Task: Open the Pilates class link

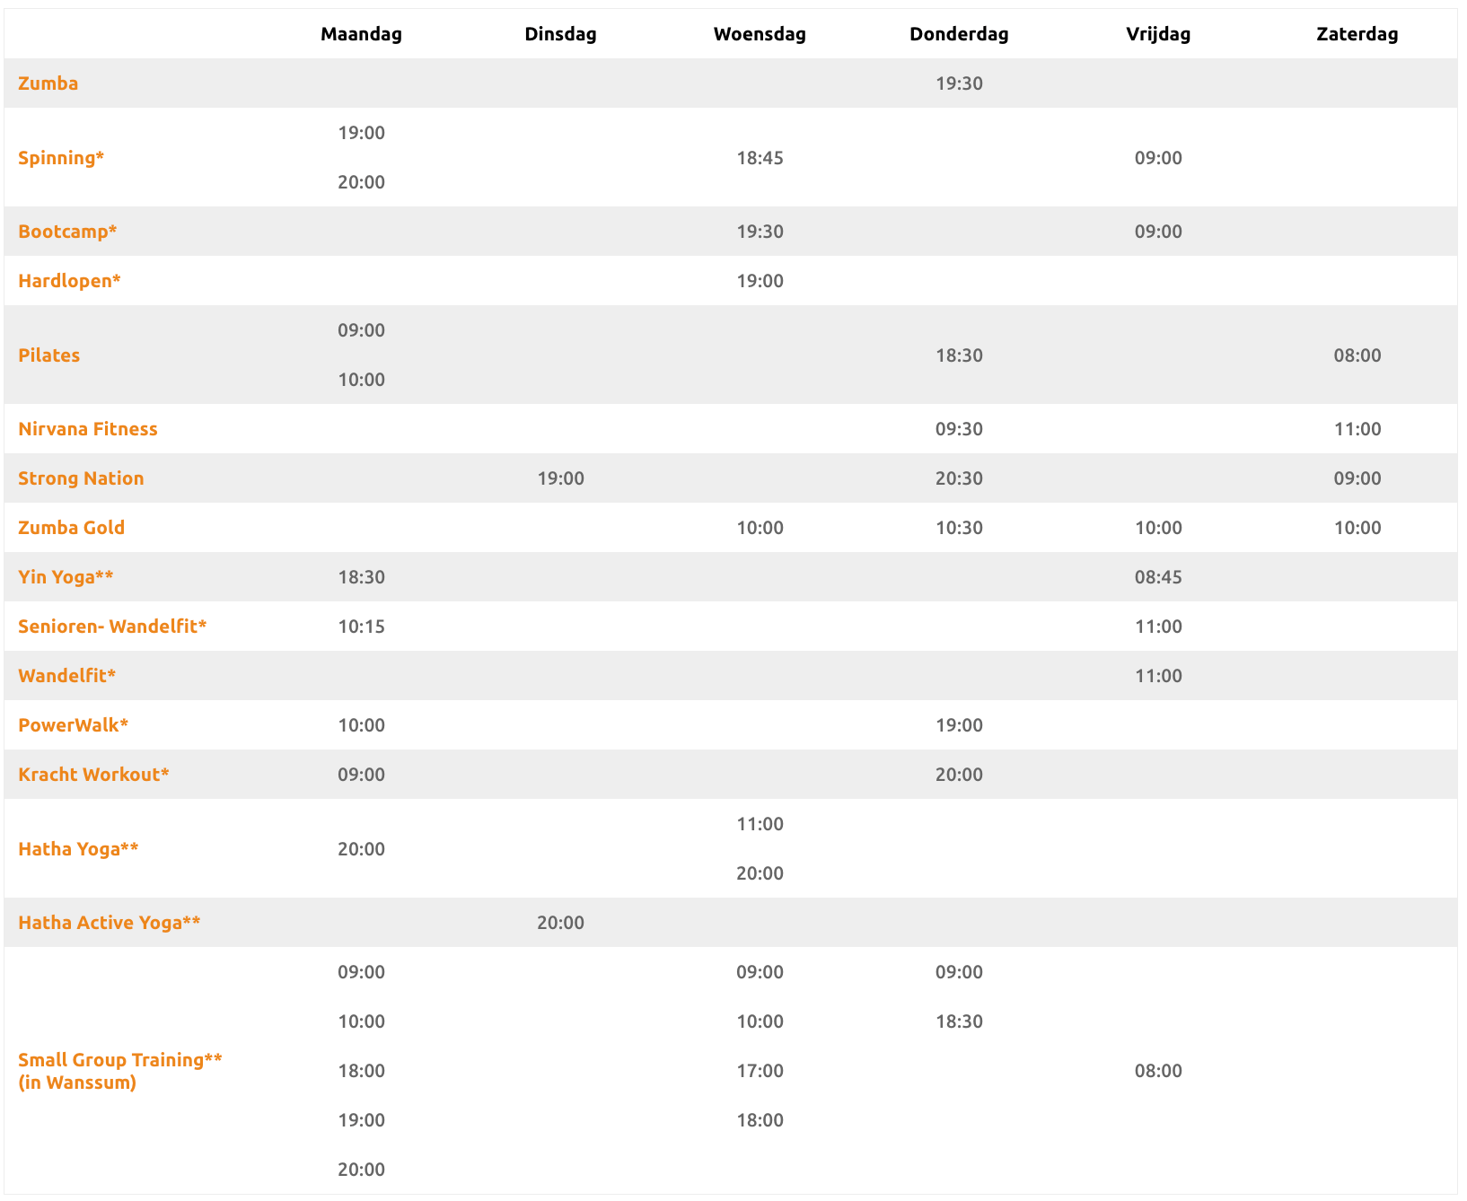Action: (49, 355)
